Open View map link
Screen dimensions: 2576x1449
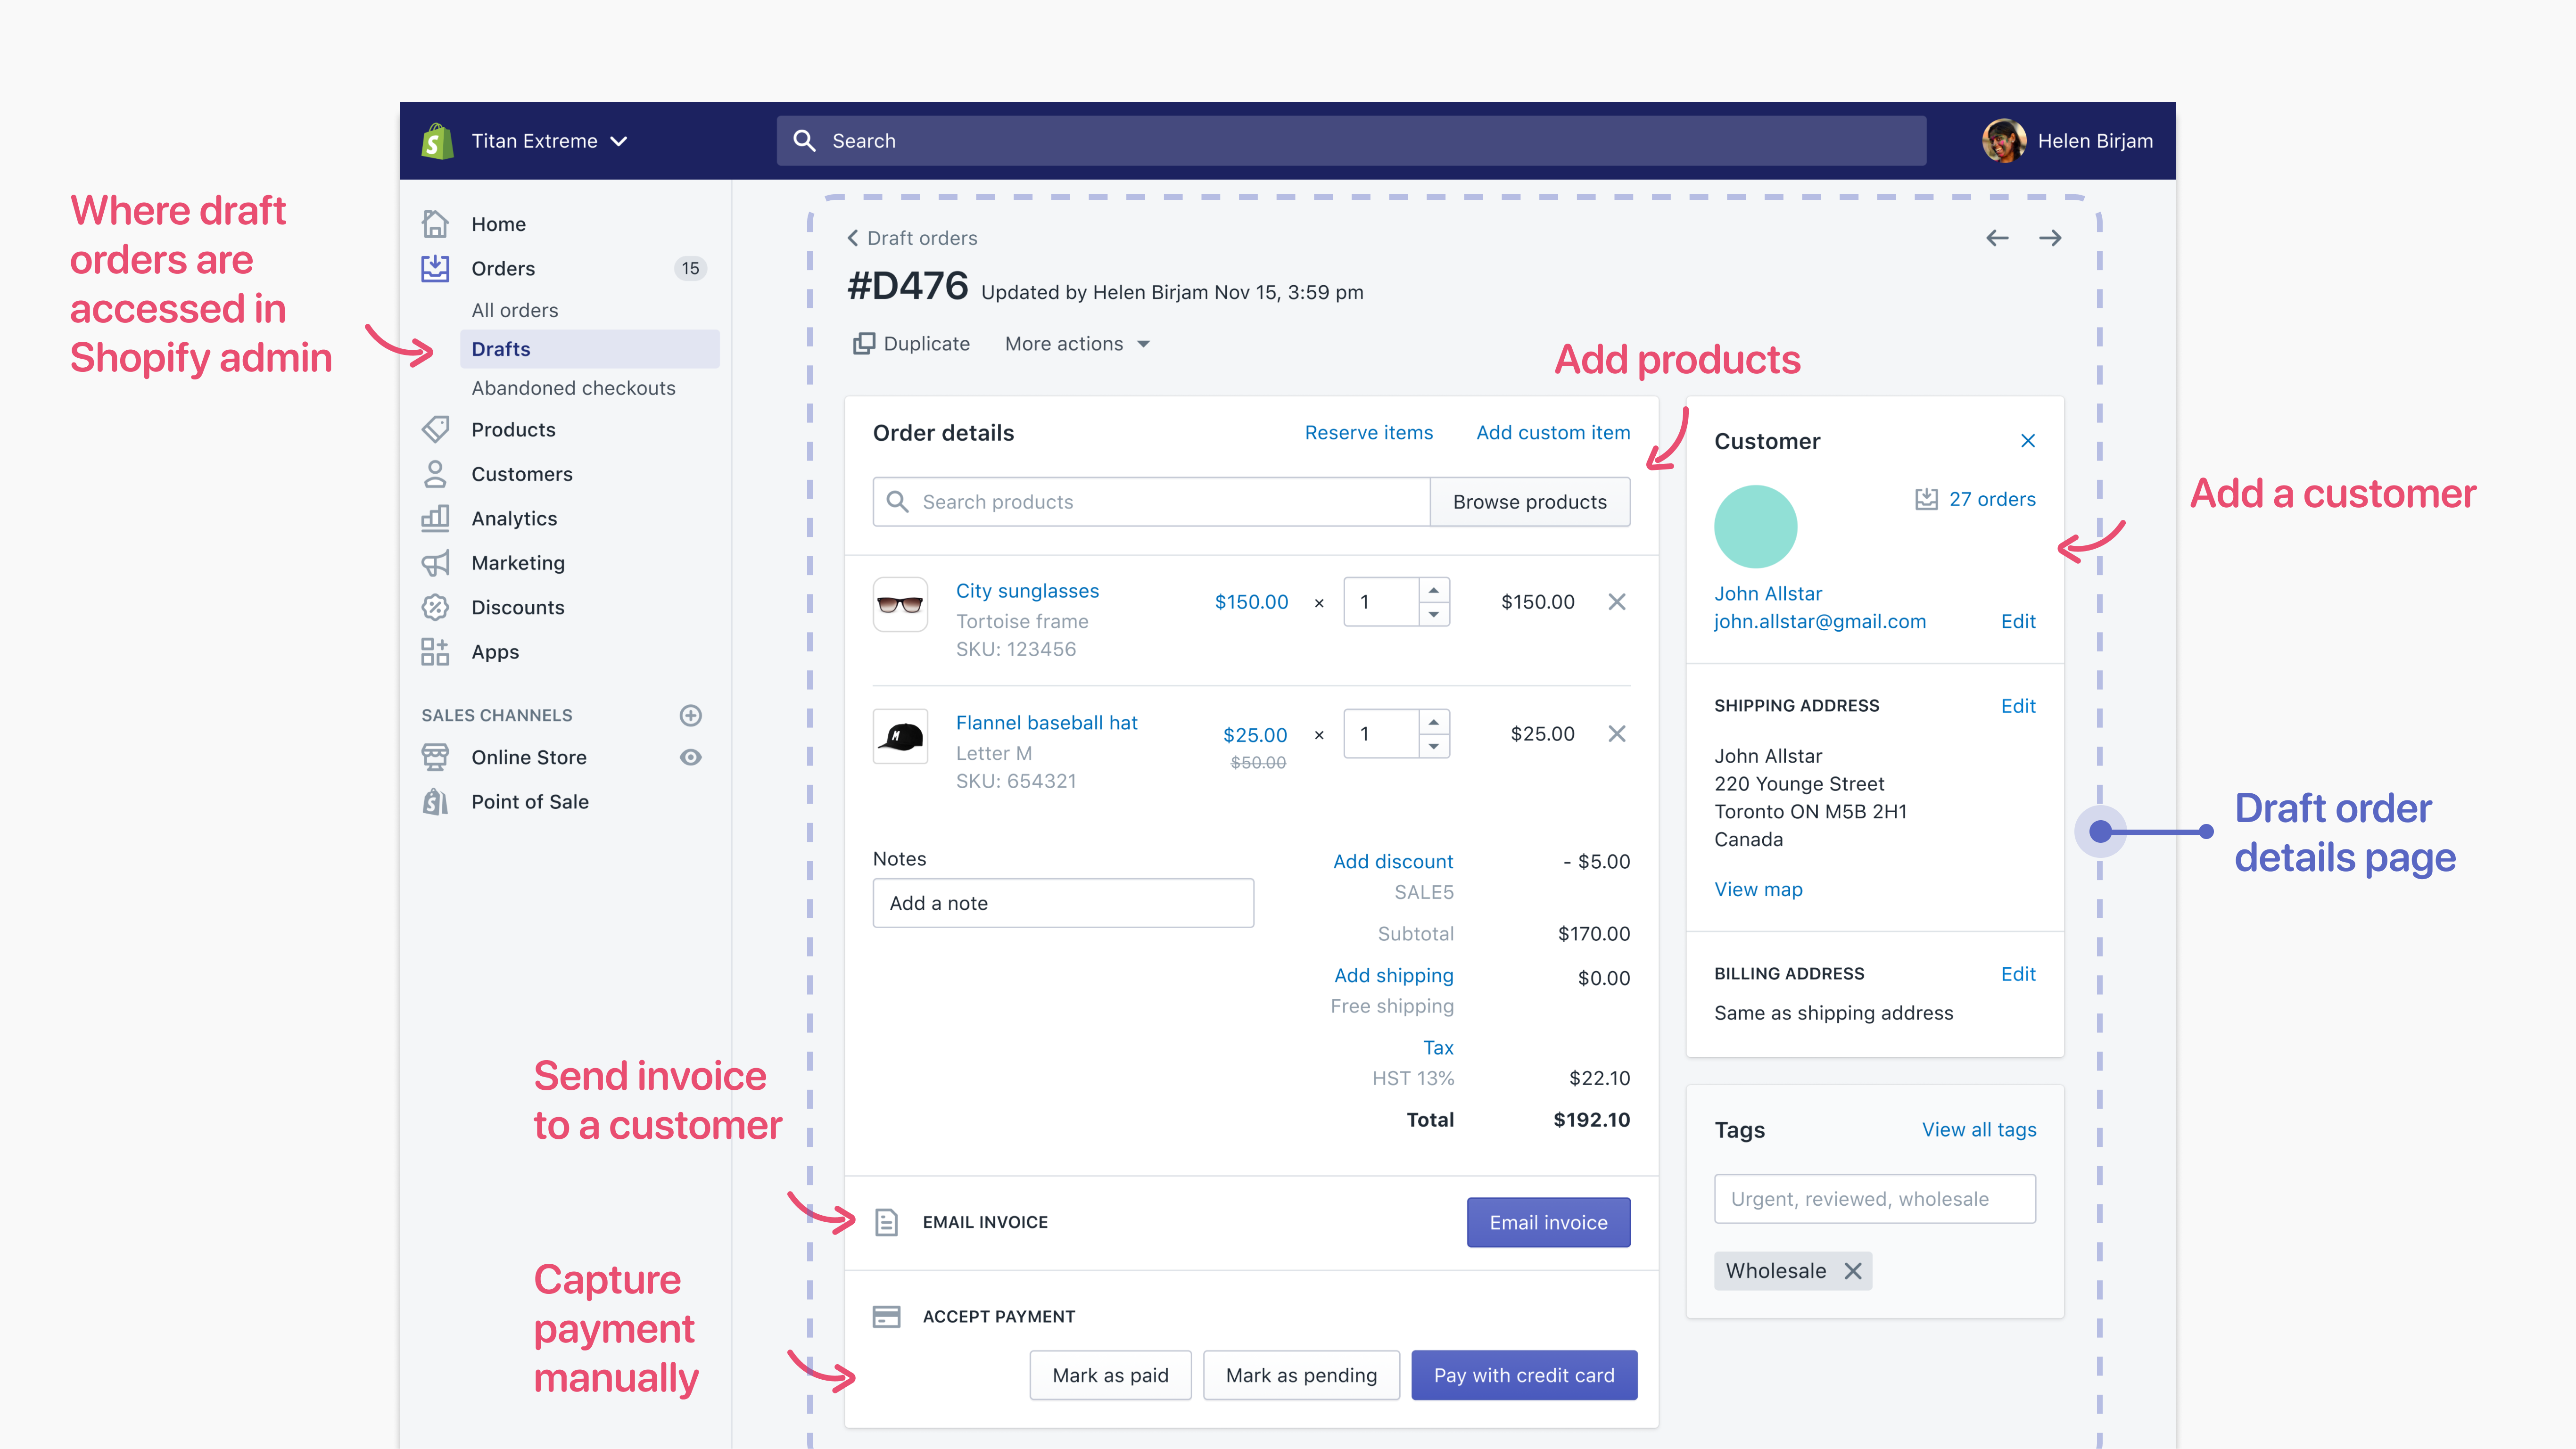(1758, 889)
